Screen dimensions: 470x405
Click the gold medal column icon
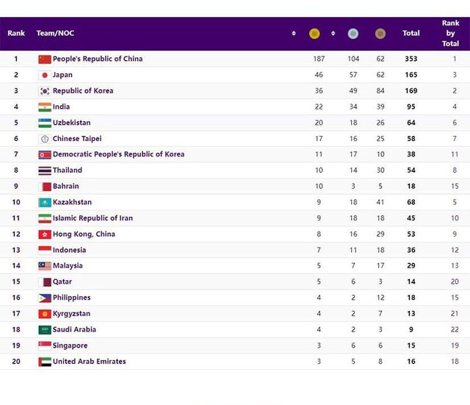click(x=314, y=33)
